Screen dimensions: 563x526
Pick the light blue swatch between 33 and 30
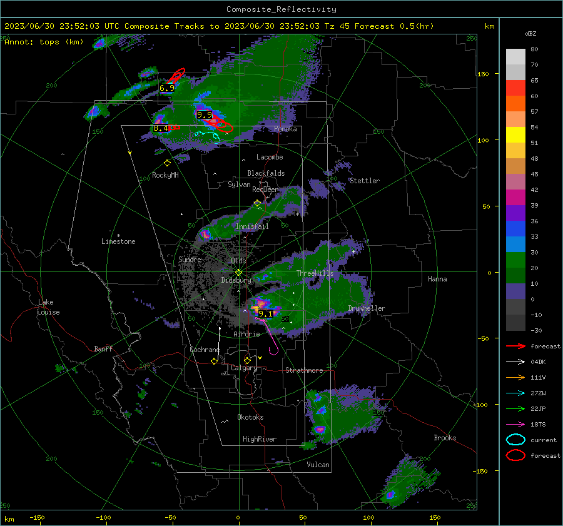(x=515, y=245)
